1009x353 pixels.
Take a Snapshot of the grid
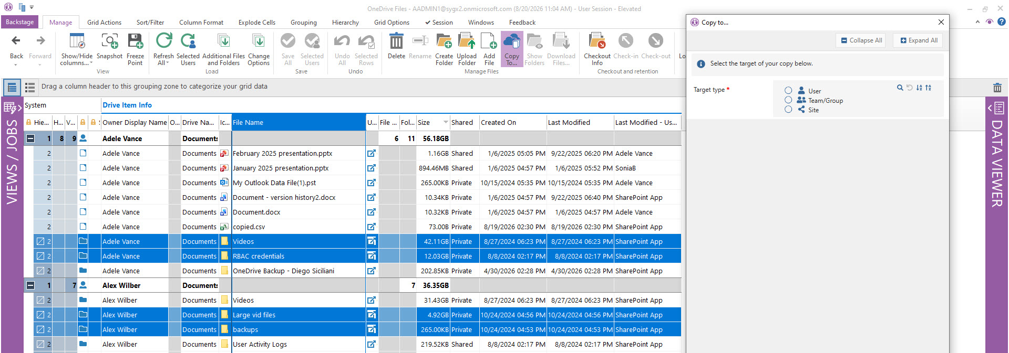(x=109, y=46)
